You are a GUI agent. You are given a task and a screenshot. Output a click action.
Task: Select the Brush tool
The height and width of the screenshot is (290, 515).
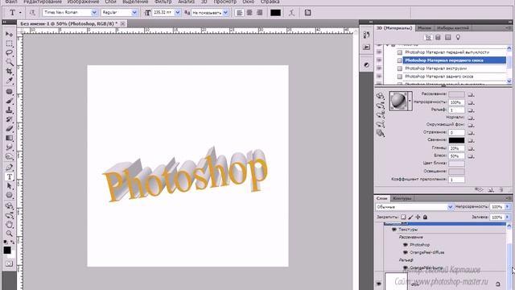click(9, 101)
